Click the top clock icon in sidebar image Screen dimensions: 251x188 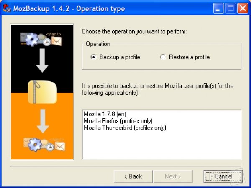point(47,42)
